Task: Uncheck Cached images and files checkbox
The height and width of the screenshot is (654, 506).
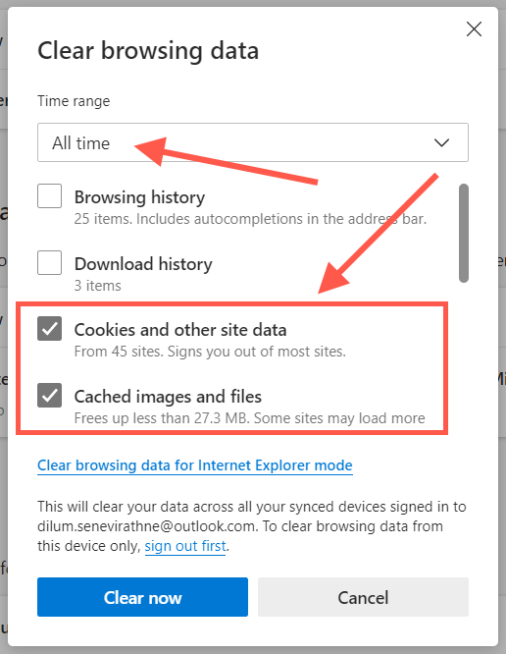Action: (50, 396)
